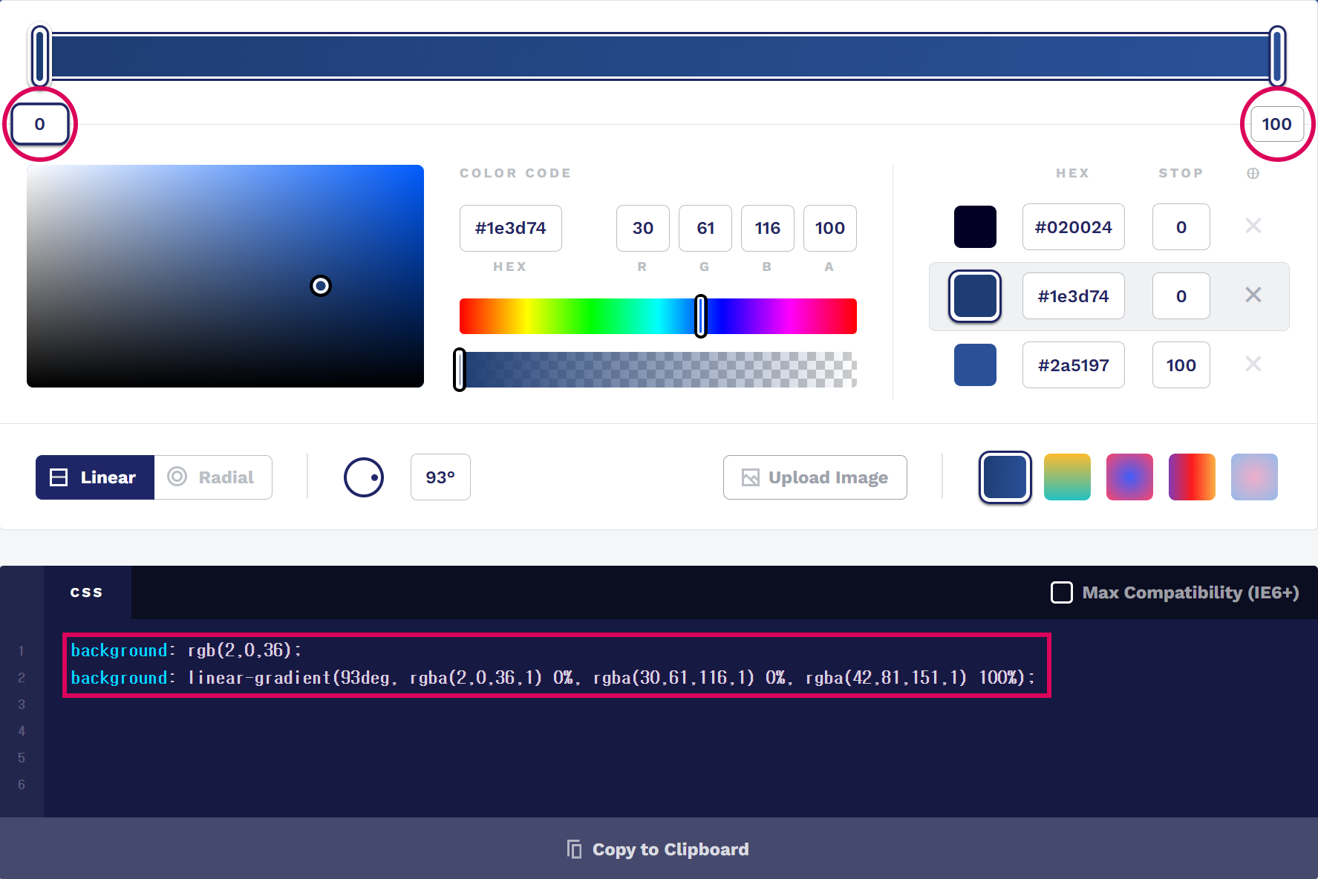
Task: Choose the blue gradient preset
Action: tap(1005, 477)
